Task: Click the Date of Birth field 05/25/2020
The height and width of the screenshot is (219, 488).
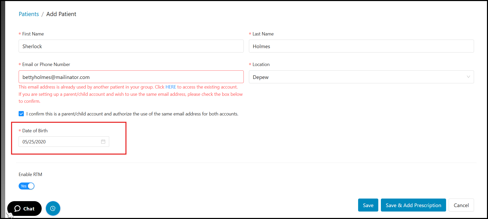Action: click(64, 142)
